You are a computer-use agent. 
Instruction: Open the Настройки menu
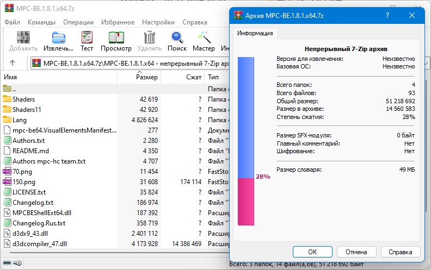(x=158, y=22)
